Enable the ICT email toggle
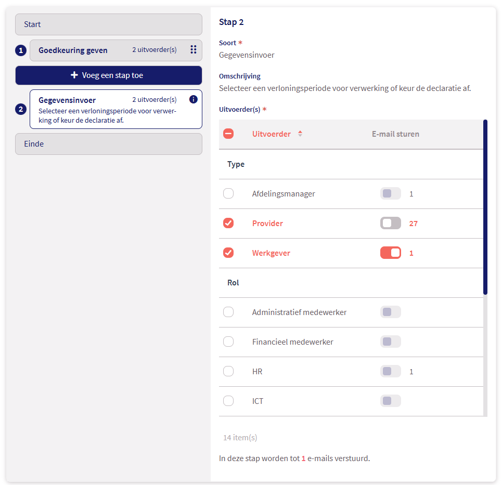This screenshot has height=485, width=502. (391, 401)
